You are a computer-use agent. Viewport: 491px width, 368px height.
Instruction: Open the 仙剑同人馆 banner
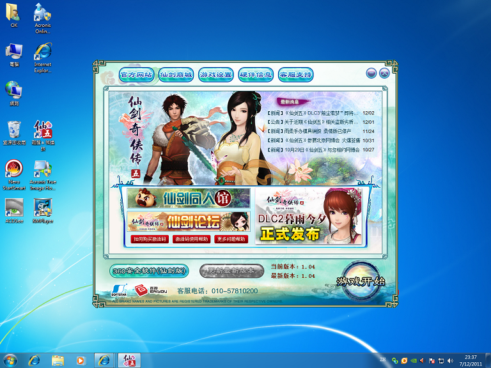(187, 198)
